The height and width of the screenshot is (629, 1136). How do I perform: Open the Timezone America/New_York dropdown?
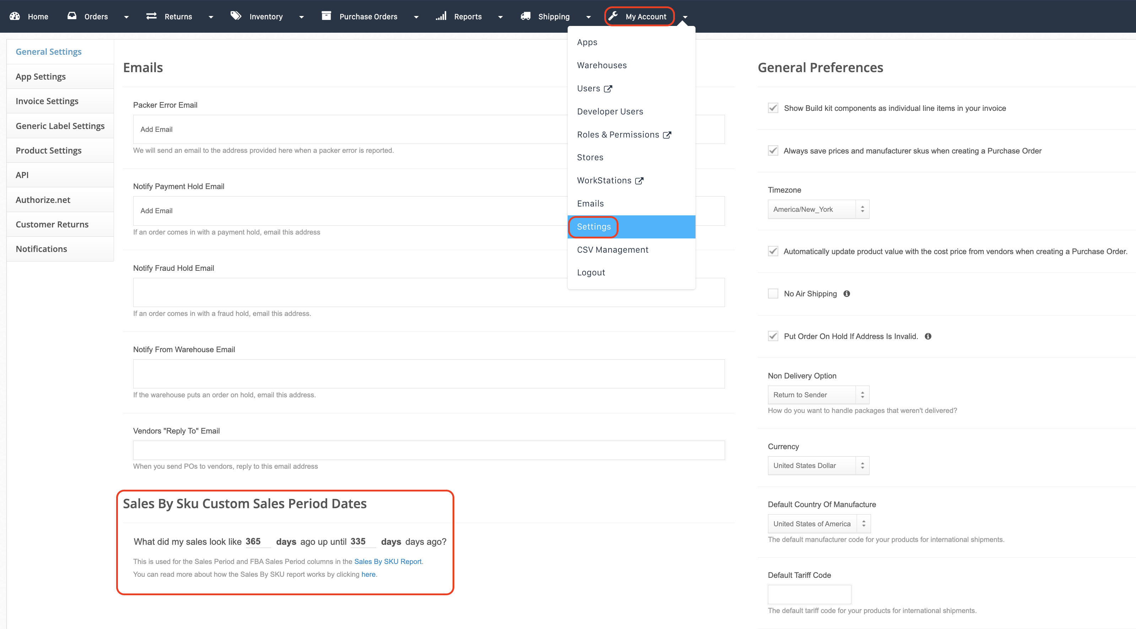(818, 210)
